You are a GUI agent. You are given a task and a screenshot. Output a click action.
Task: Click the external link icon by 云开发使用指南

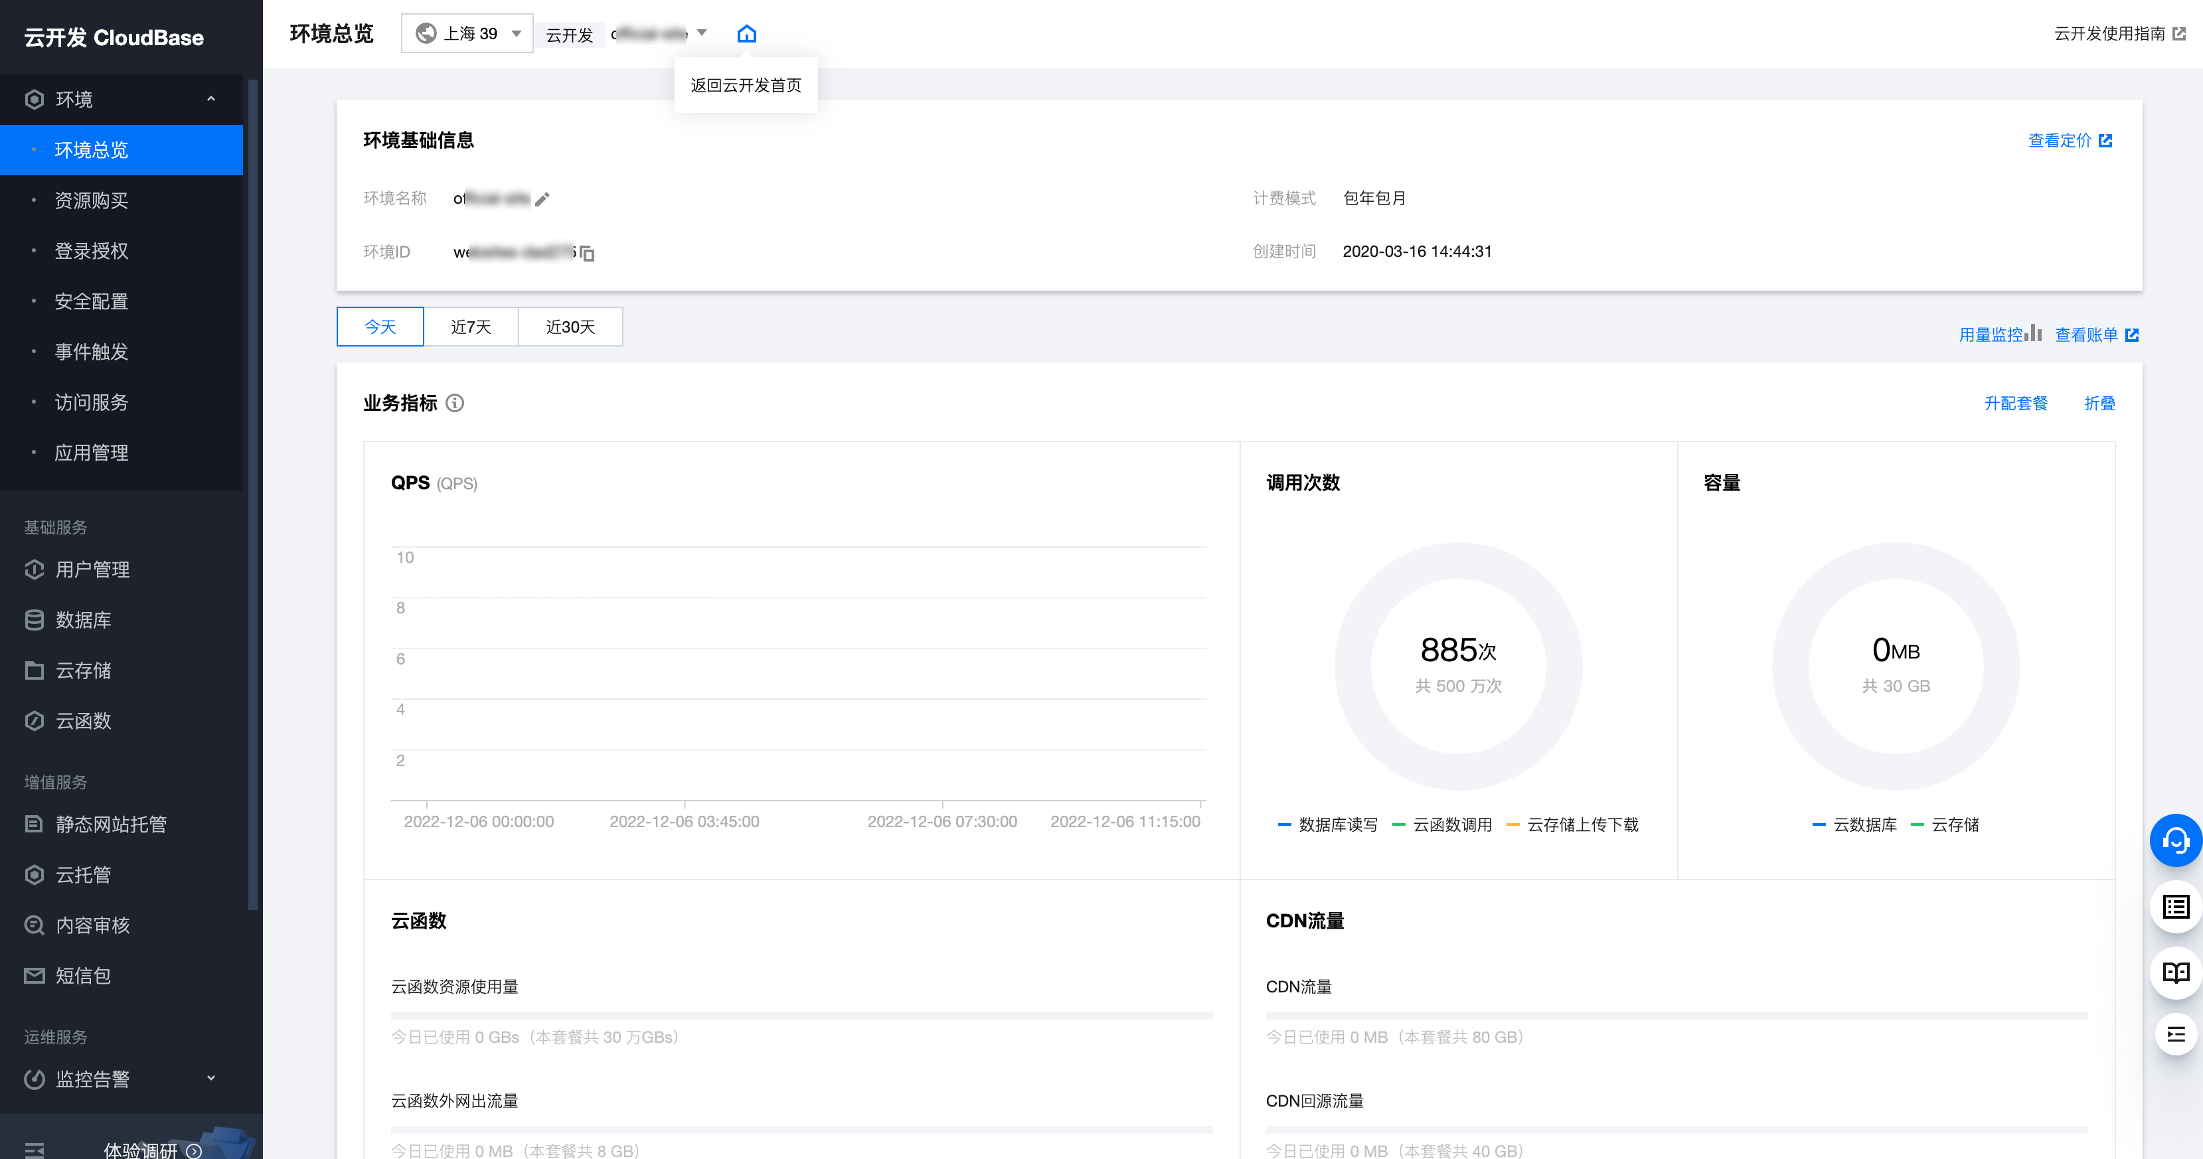[x=2179, y=33]
